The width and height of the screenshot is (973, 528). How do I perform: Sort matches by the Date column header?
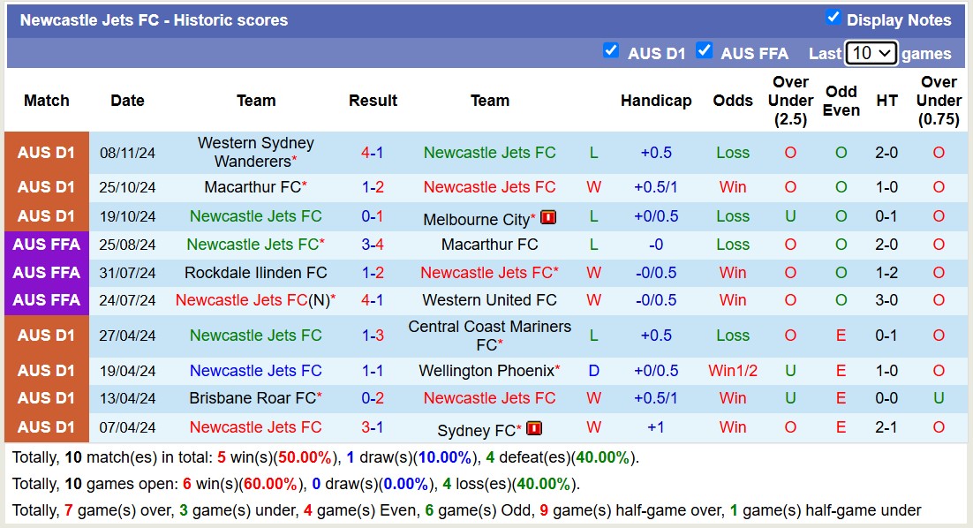[x=127, y=101]
